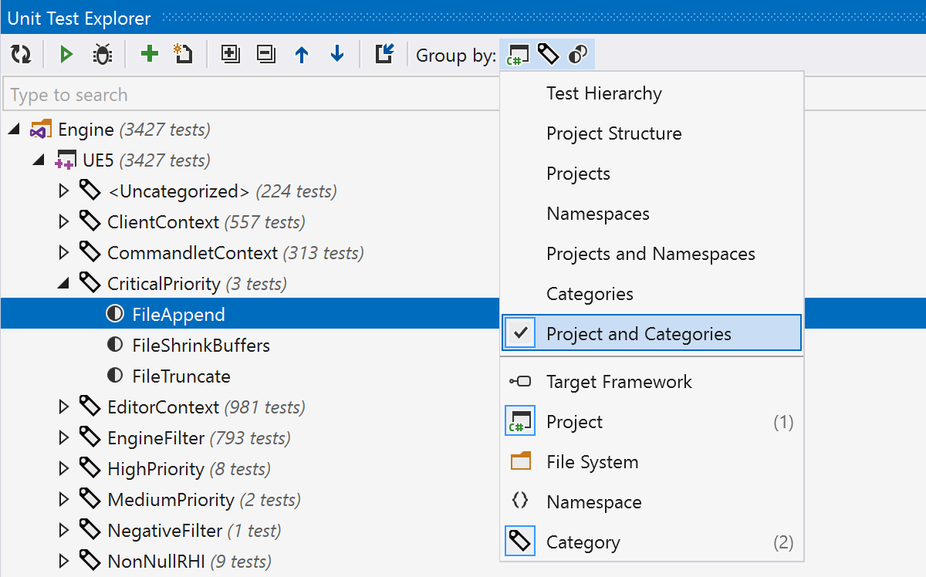Expand the ClientContext category

click(63, 221)
